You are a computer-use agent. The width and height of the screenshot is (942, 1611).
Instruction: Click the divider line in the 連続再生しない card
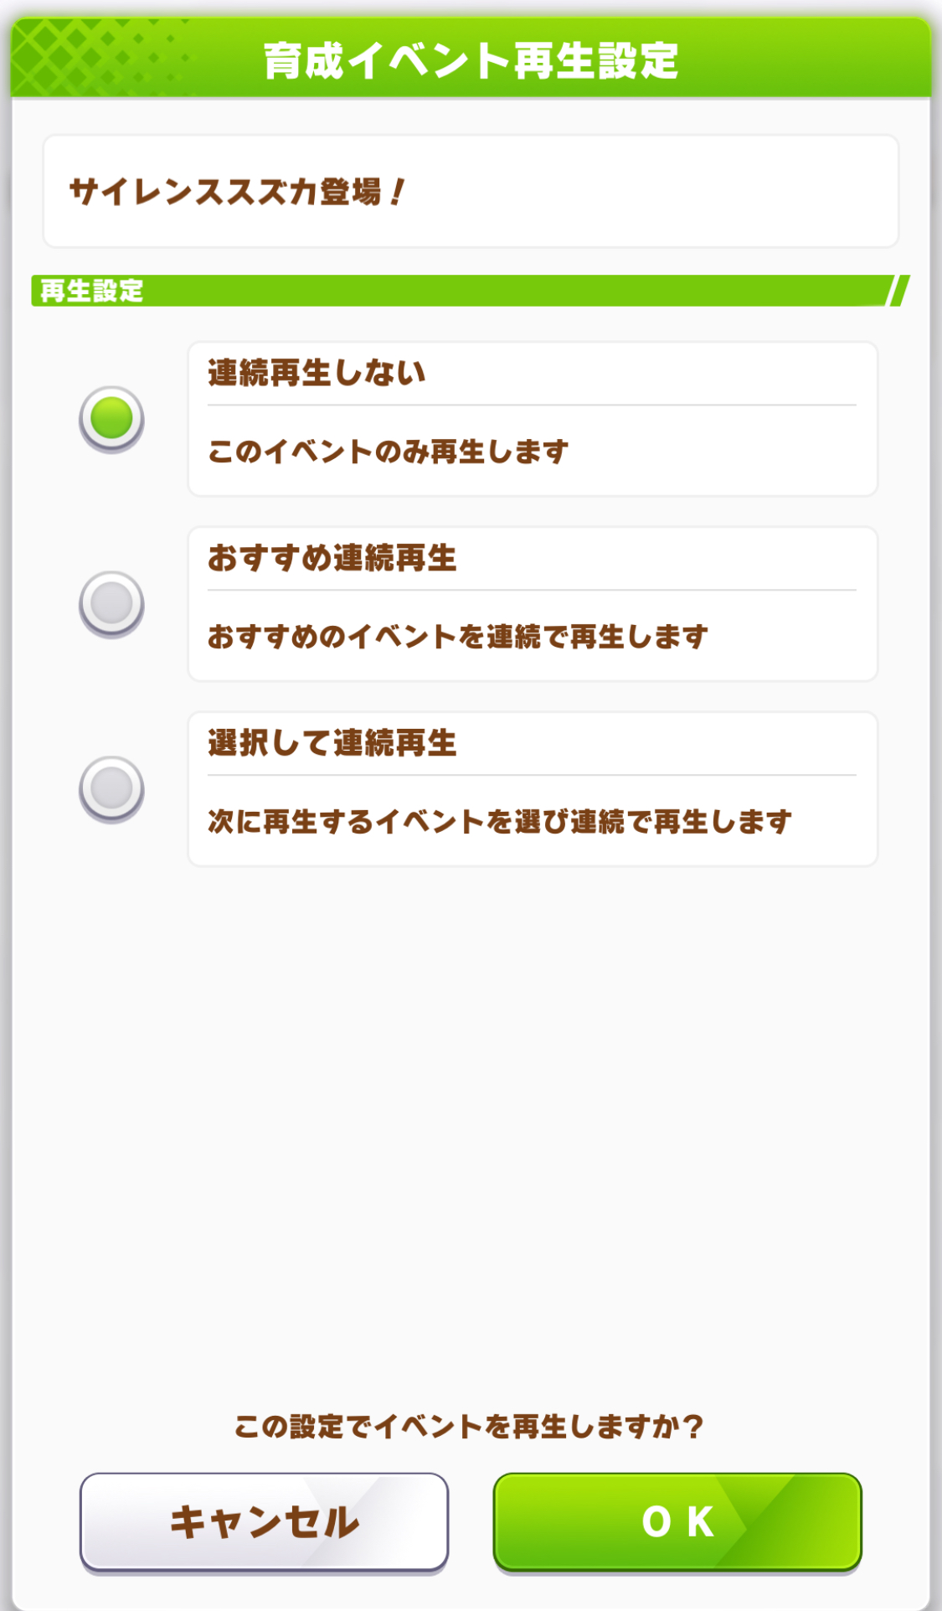point(532,405)
